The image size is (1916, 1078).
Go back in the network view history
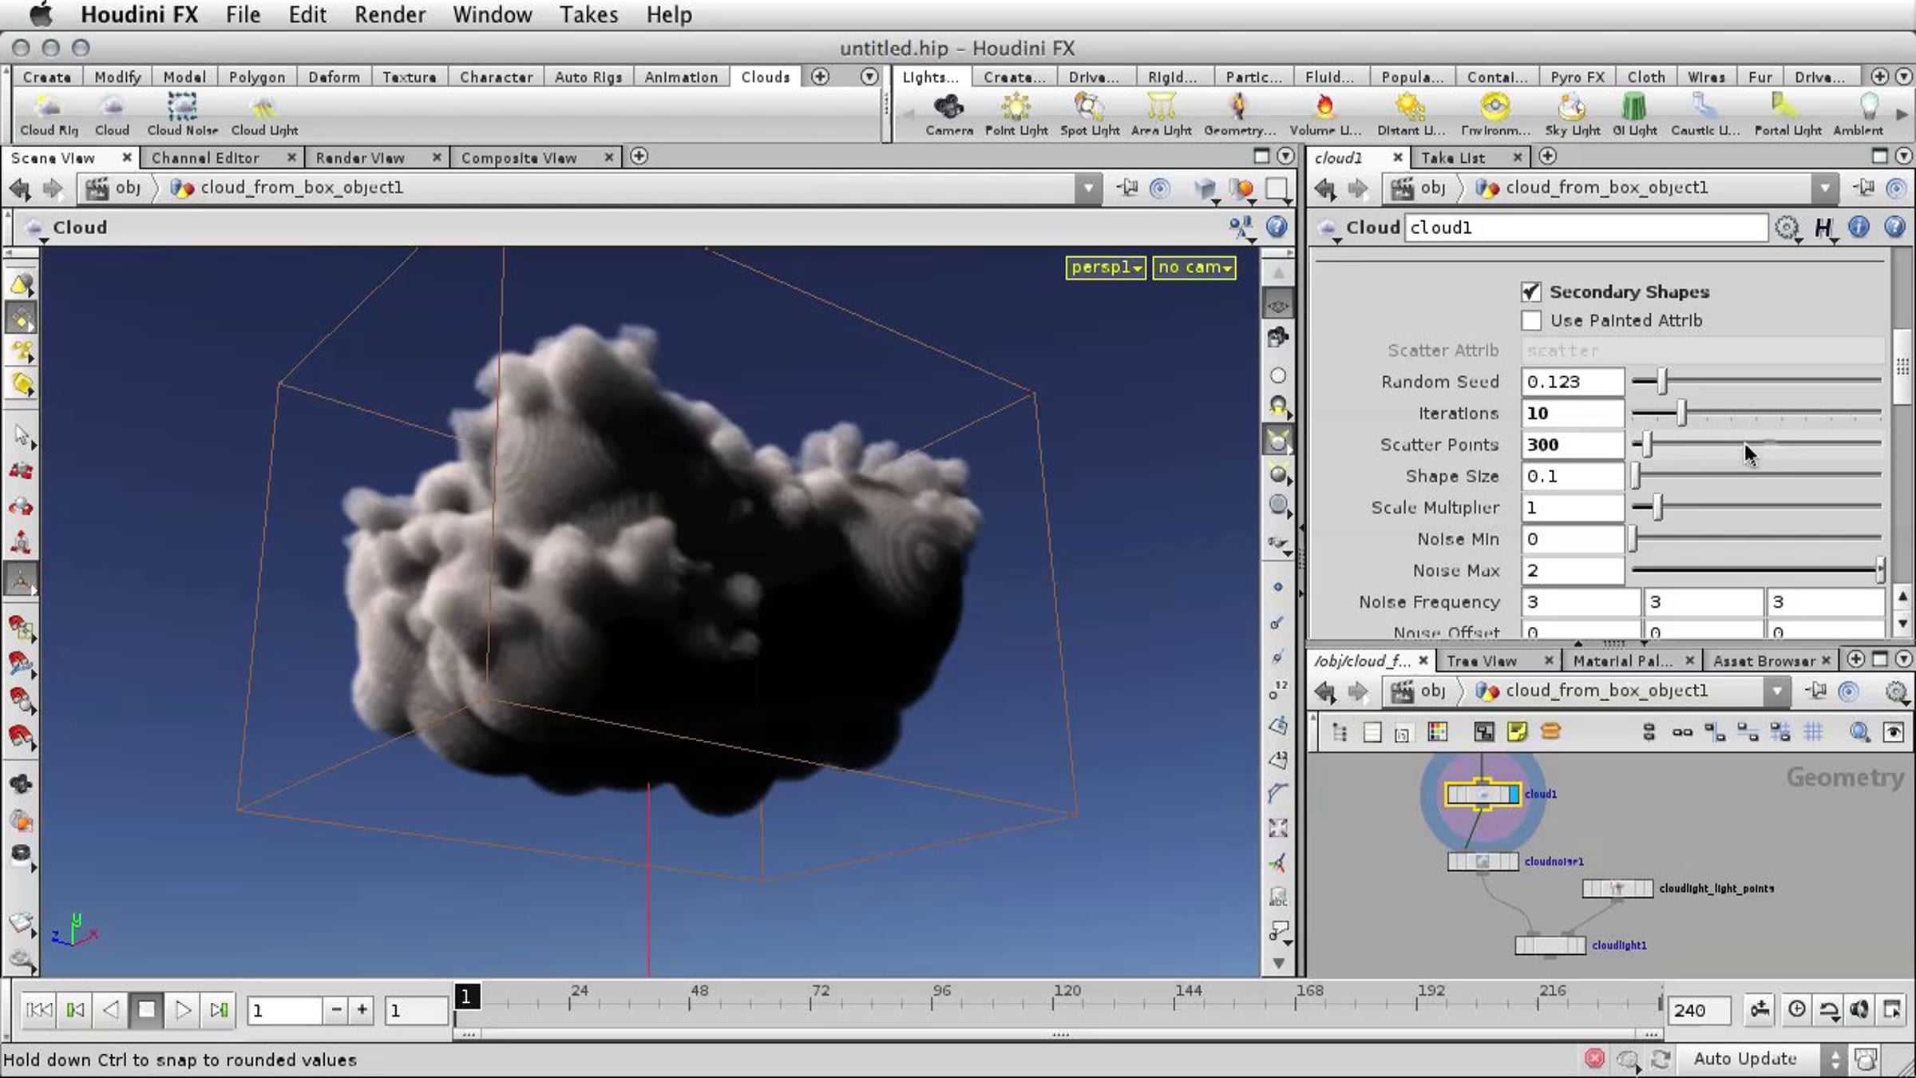tap(1325, 692)
